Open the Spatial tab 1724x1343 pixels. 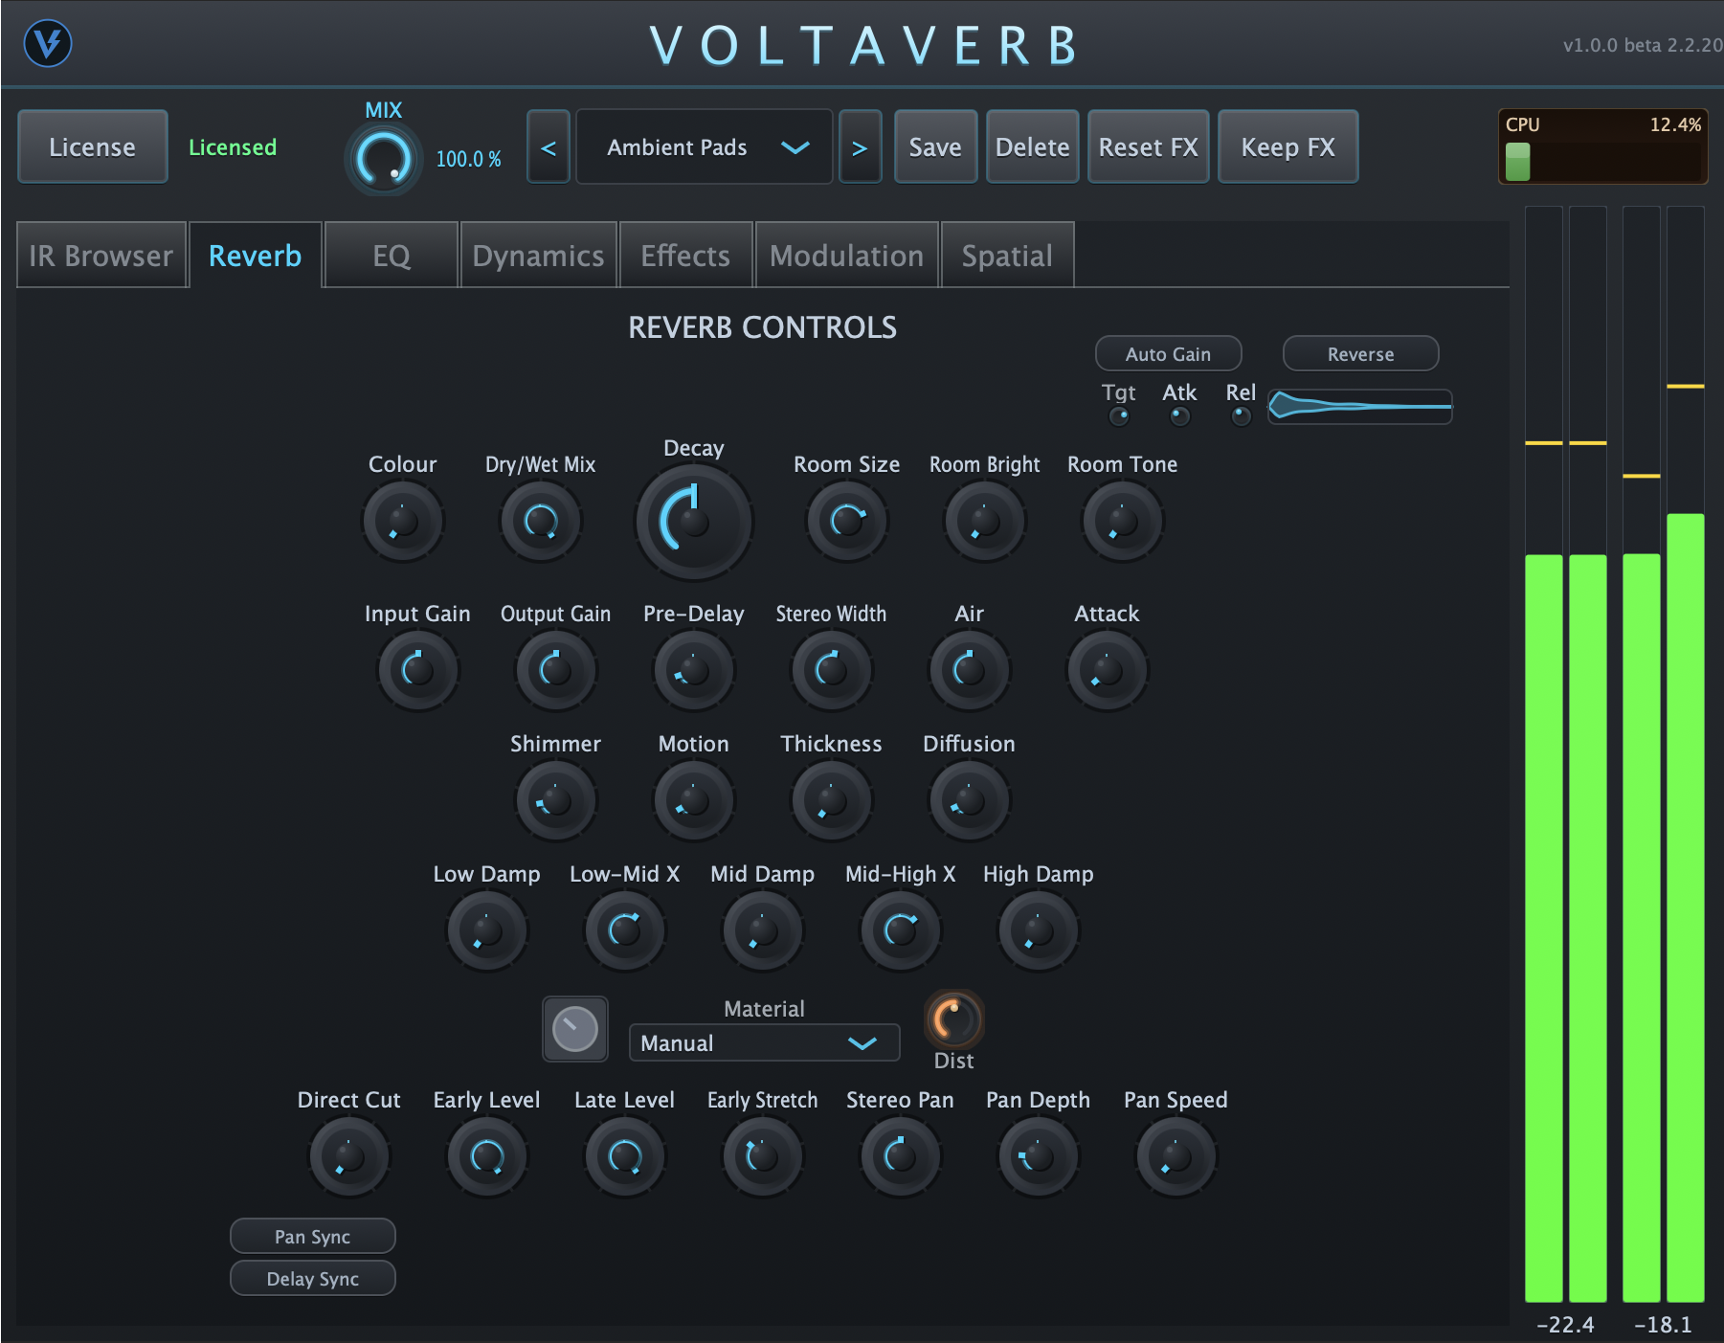(x=1008, y=256)
